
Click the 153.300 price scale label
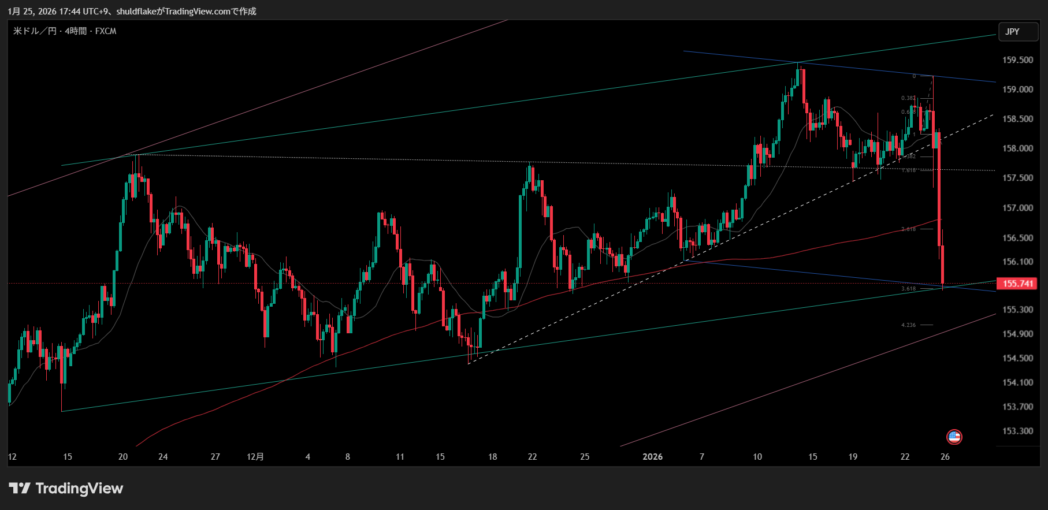click(x=1017, y=431)
